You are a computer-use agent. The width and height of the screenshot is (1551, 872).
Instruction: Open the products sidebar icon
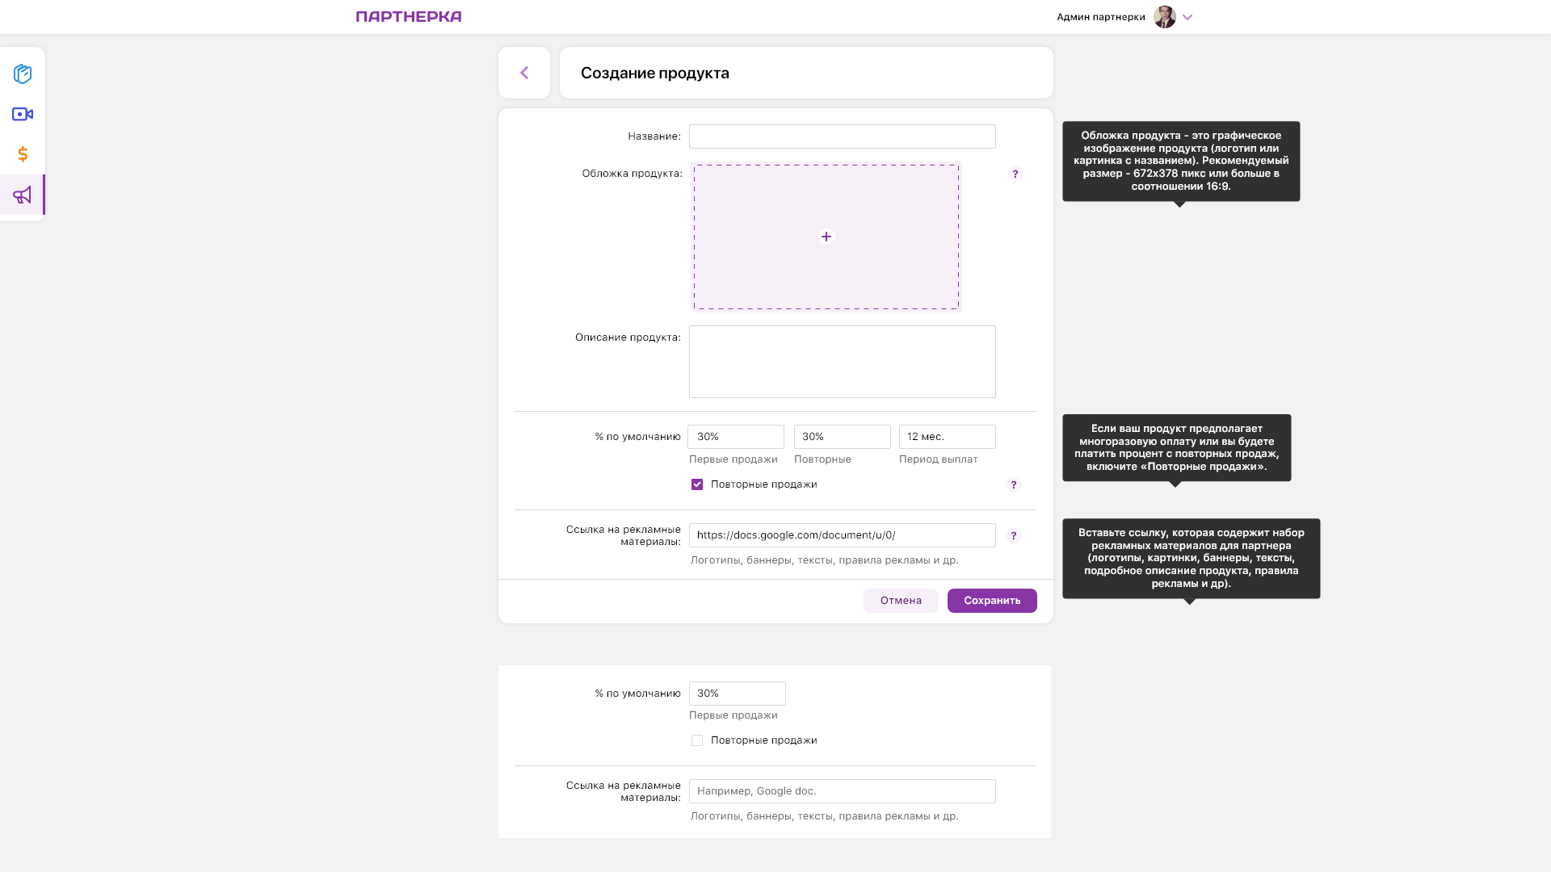[23, 73]
